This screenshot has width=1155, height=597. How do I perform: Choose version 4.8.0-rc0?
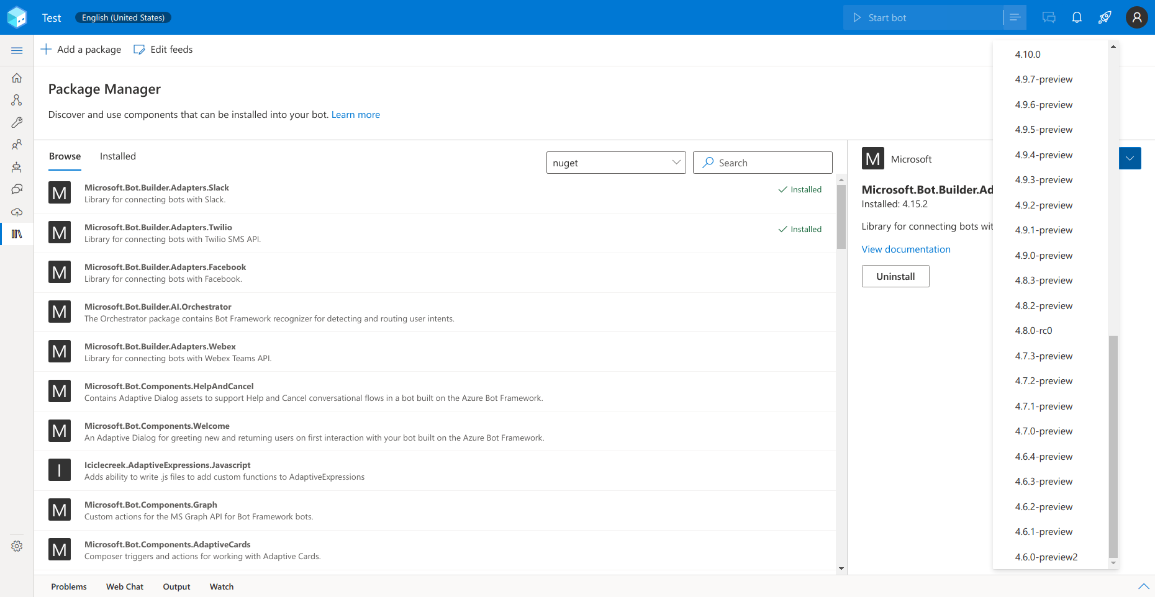1050,331
